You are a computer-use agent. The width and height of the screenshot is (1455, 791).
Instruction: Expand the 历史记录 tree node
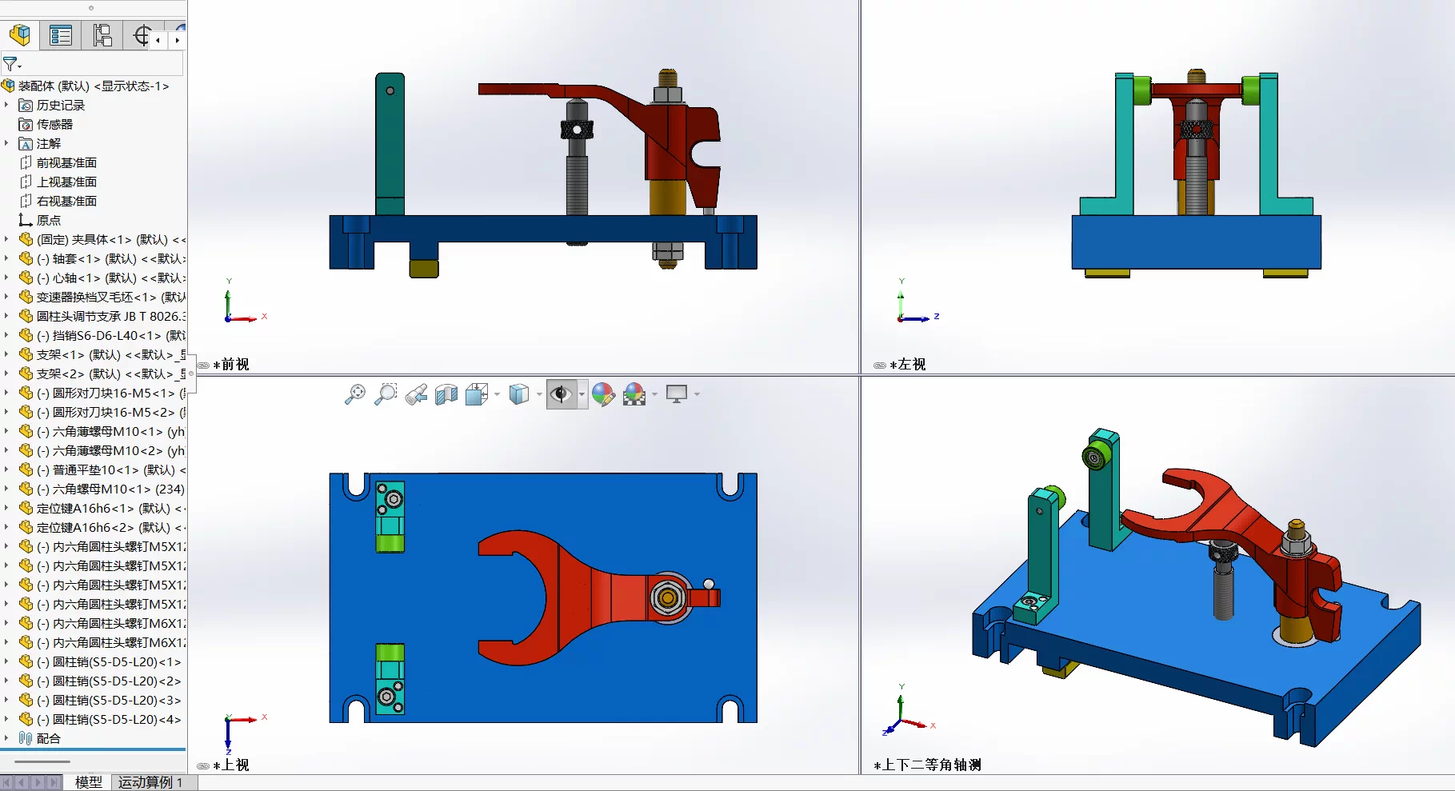click(x=6, y=105)
